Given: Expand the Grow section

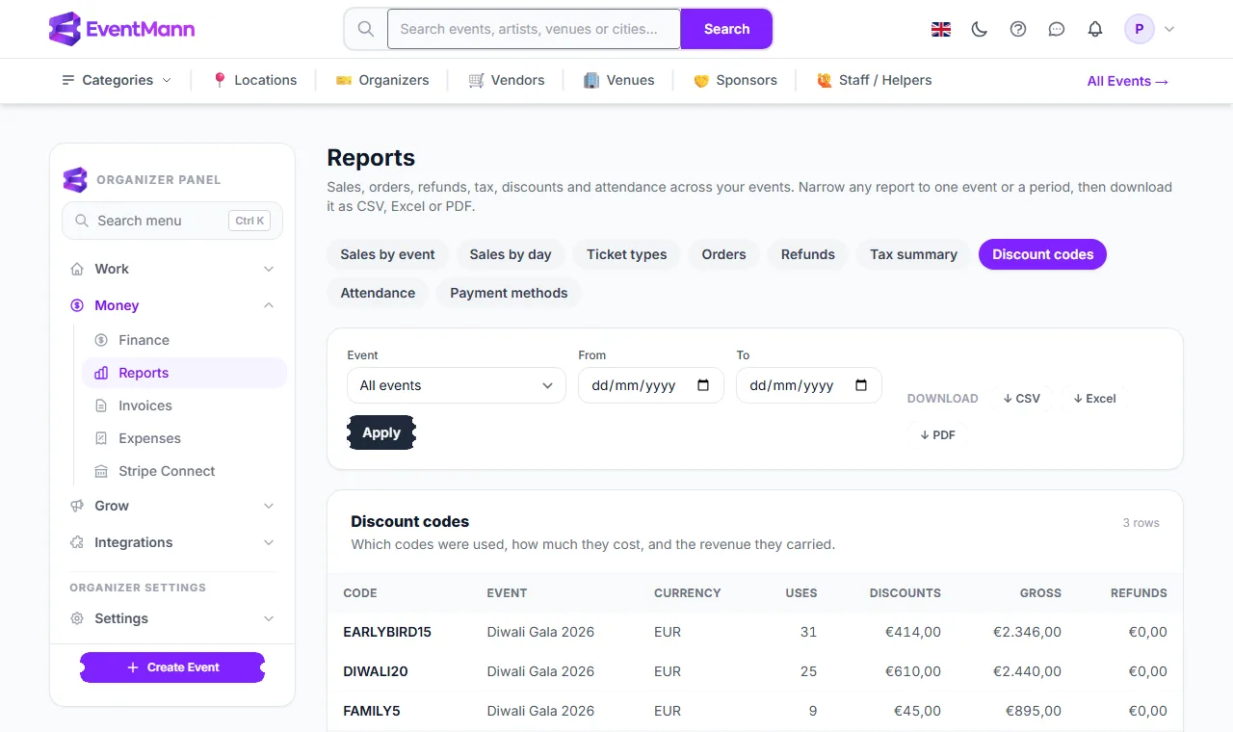Looking at the screenshot, I should pyautogui.click(x=172, y=506).
